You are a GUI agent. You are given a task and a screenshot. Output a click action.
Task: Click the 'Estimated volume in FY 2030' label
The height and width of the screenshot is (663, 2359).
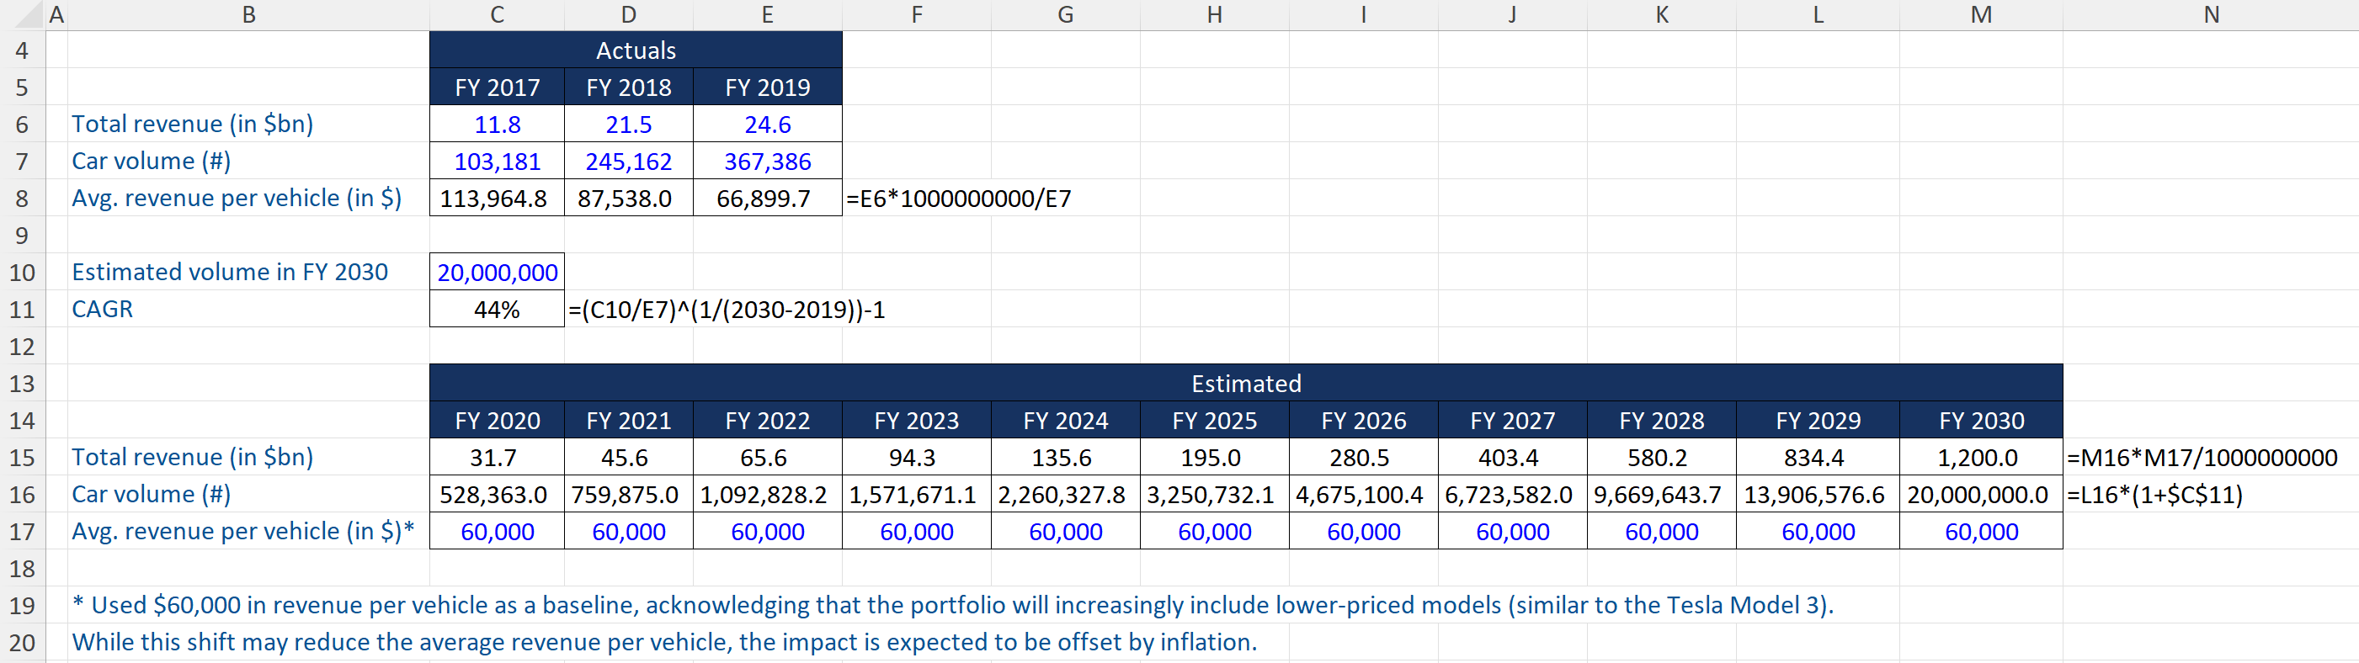(230, 272)
